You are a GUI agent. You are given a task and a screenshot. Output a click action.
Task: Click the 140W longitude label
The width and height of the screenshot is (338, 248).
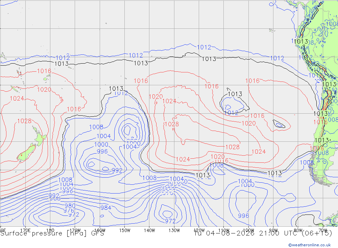click(x=149, y=230)
